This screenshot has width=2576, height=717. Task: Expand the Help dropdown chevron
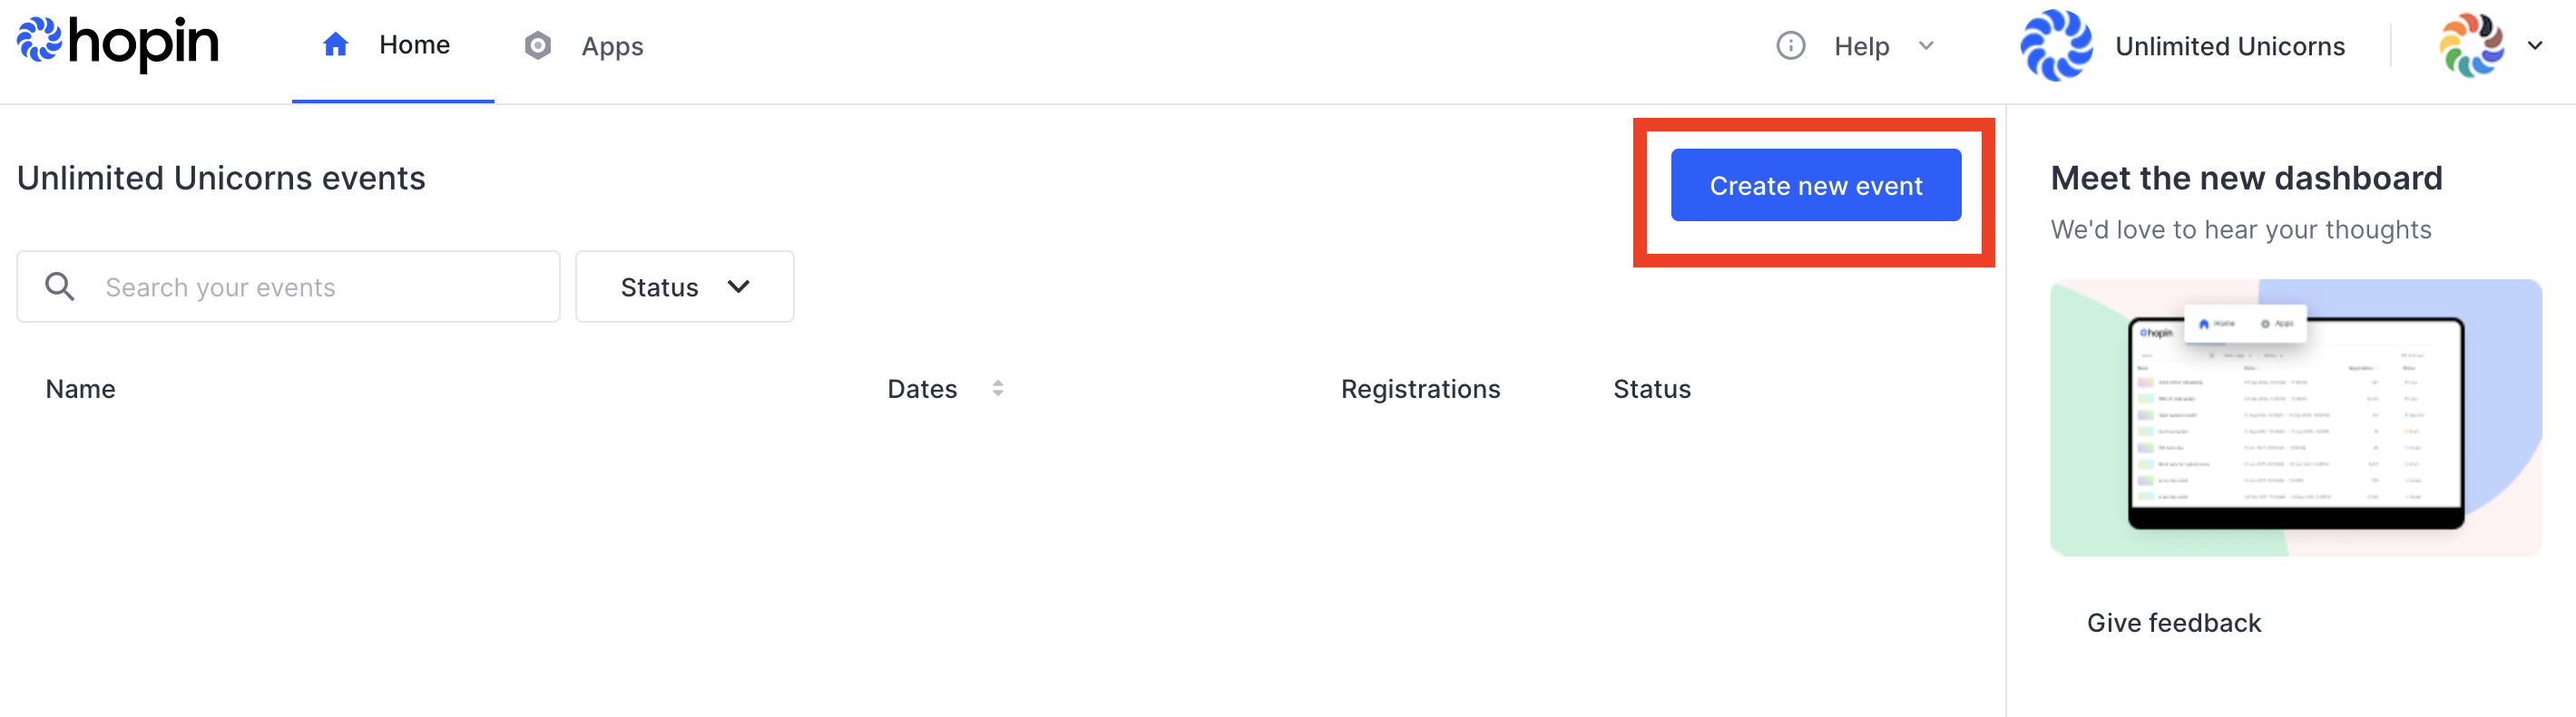click(1926, 46)
